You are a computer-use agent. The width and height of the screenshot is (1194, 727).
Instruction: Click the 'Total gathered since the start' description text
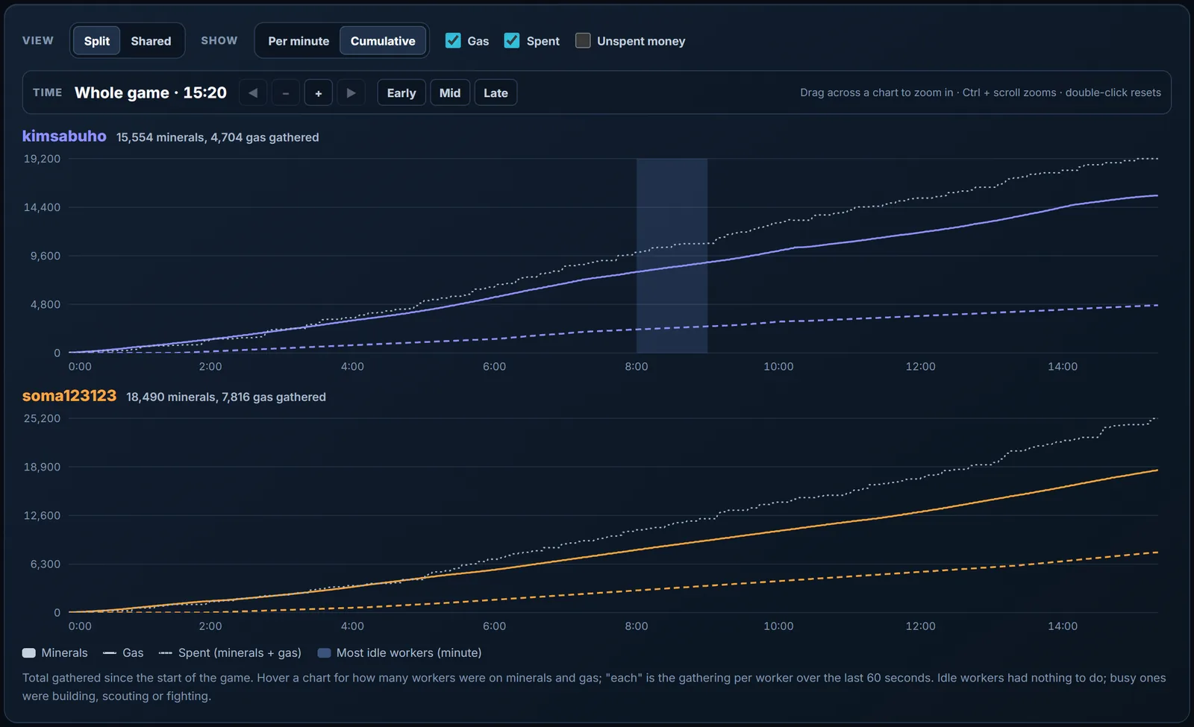[x=594, y=687]
